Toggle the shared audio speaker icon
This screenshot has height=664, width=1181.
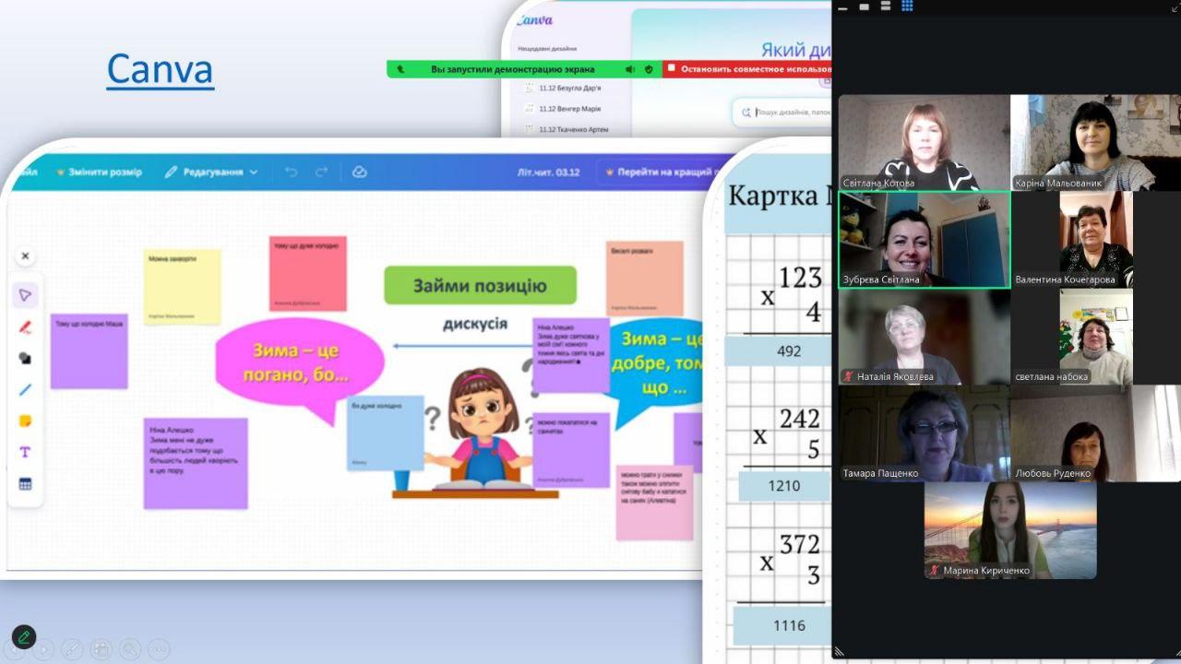coord(630,69)
